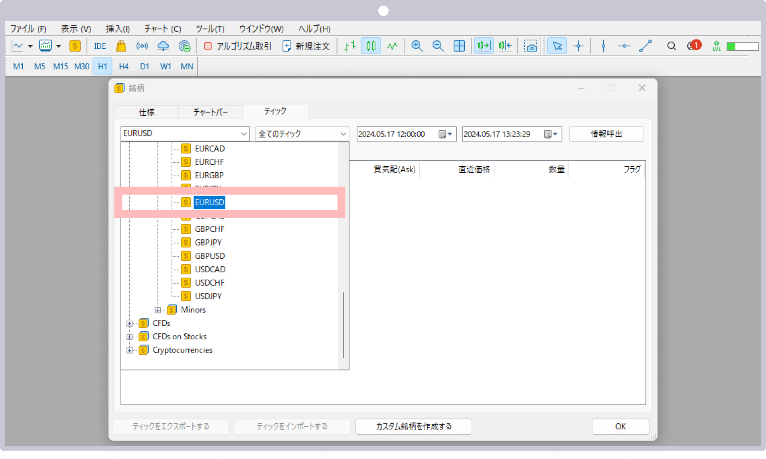Click the Signals broadcast icon
Screen dimensions: 766x459
coord(142,46)
